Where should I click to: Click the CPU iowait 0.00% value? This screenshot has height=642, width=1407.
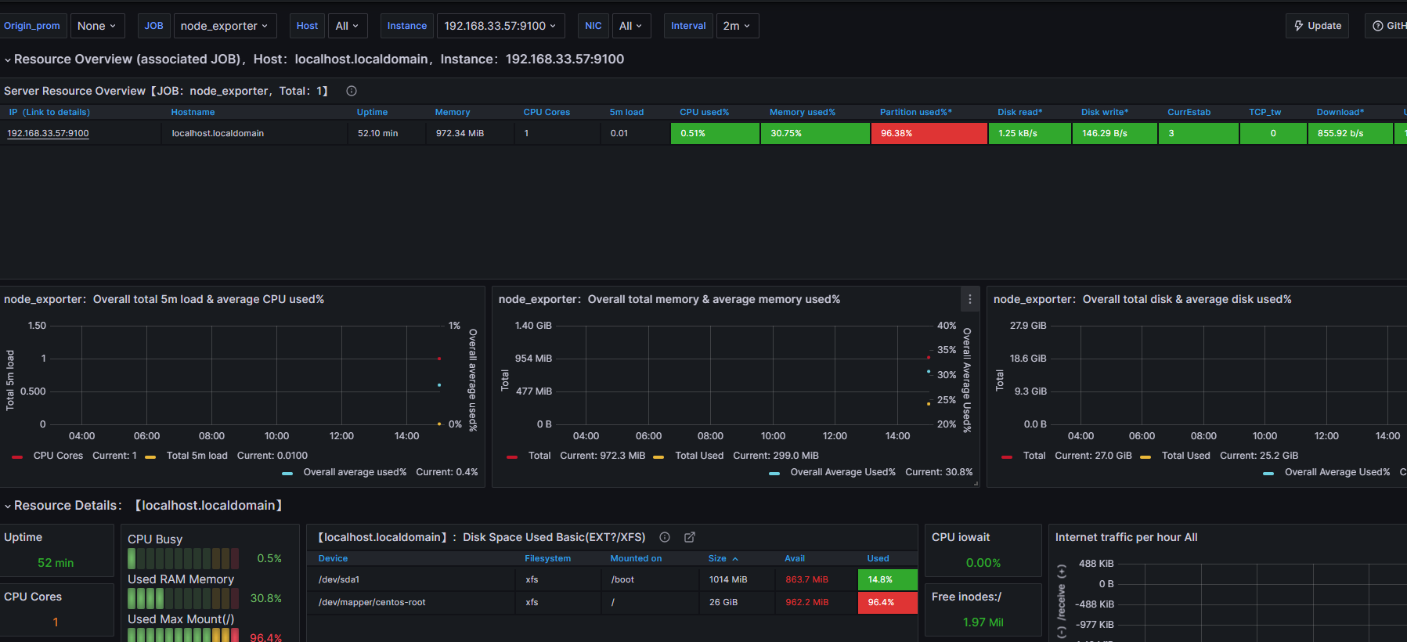[983, 563]
